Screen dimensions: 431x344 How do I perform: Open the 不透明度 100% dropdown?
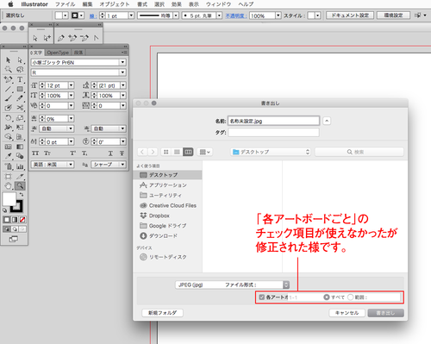278,16
